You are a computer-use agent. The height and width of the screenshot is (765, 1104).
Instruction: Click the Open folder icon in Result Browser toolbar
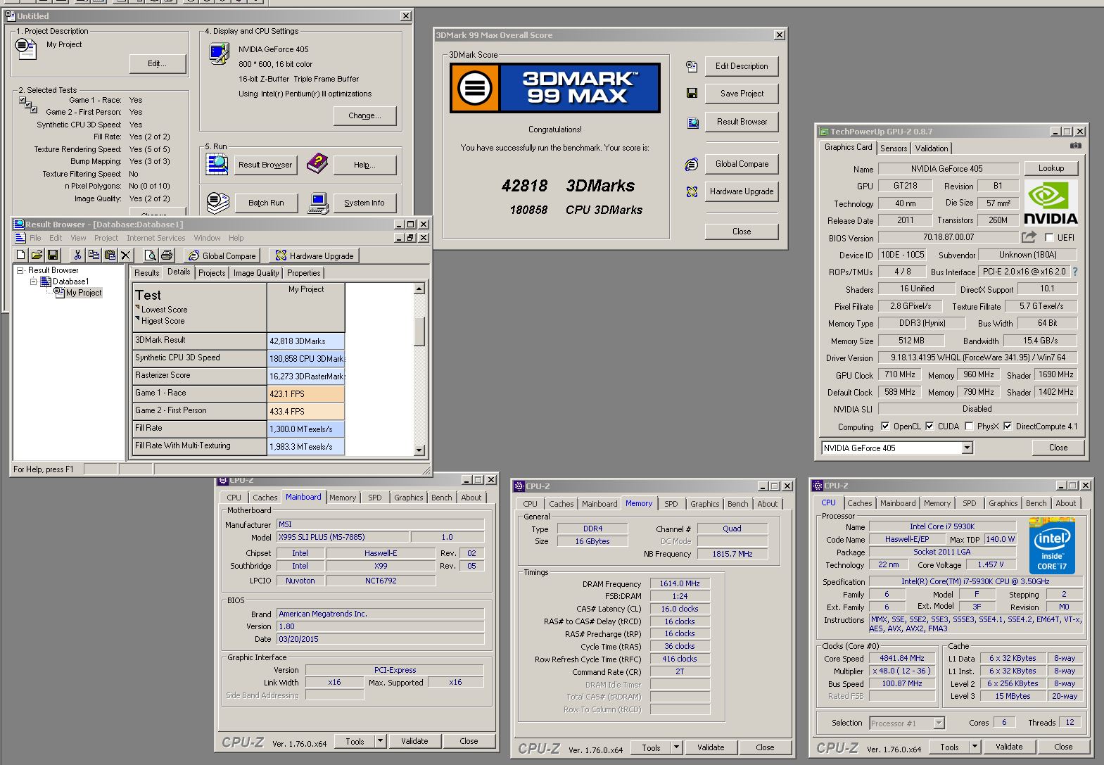pos(37,255)
